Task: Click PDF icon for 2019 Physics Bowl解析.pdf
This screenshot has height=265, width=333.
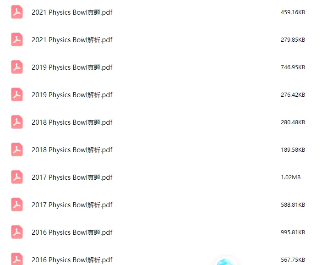Action: (x=17, y=94)
